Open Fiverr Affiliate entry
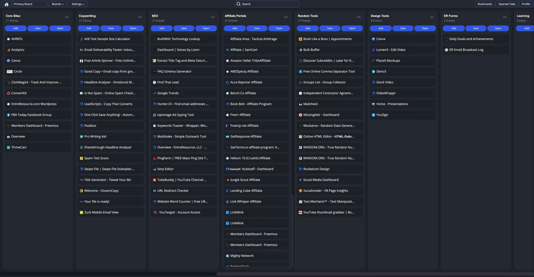This screenshot has height=277, width=534. 256,115
